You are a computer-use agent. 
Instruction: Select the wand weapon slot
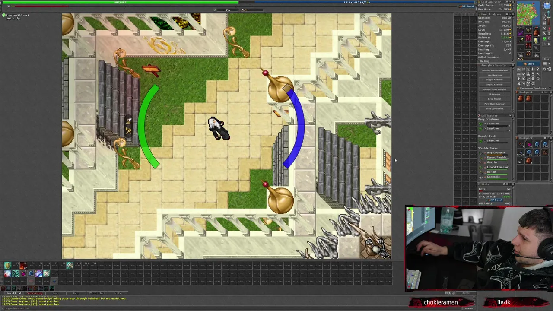pyautogui.click(x=520, y=41)
